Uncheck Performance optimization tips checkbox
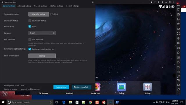The width and height of the screenshot is (186, 105). [30, 49]
